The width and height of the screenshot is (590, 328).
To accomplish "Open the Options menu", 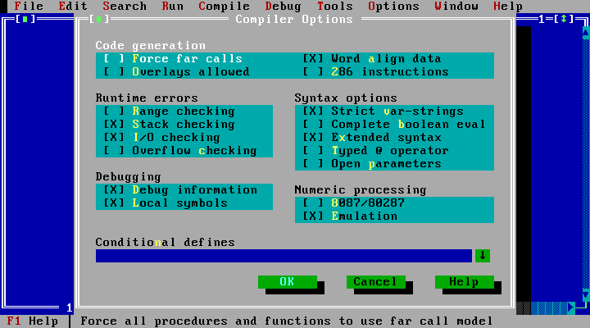I will pos(393,6).
